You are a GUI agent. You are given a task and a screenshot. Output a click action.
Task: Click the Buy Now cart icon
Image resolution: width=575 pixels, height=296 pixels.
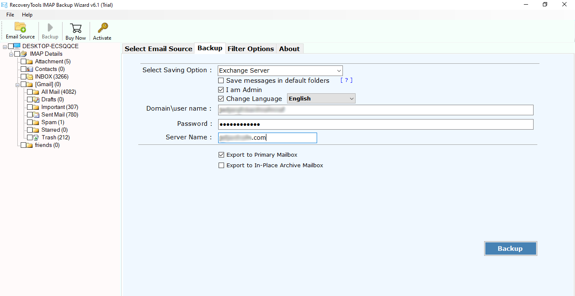coord(76,28)
